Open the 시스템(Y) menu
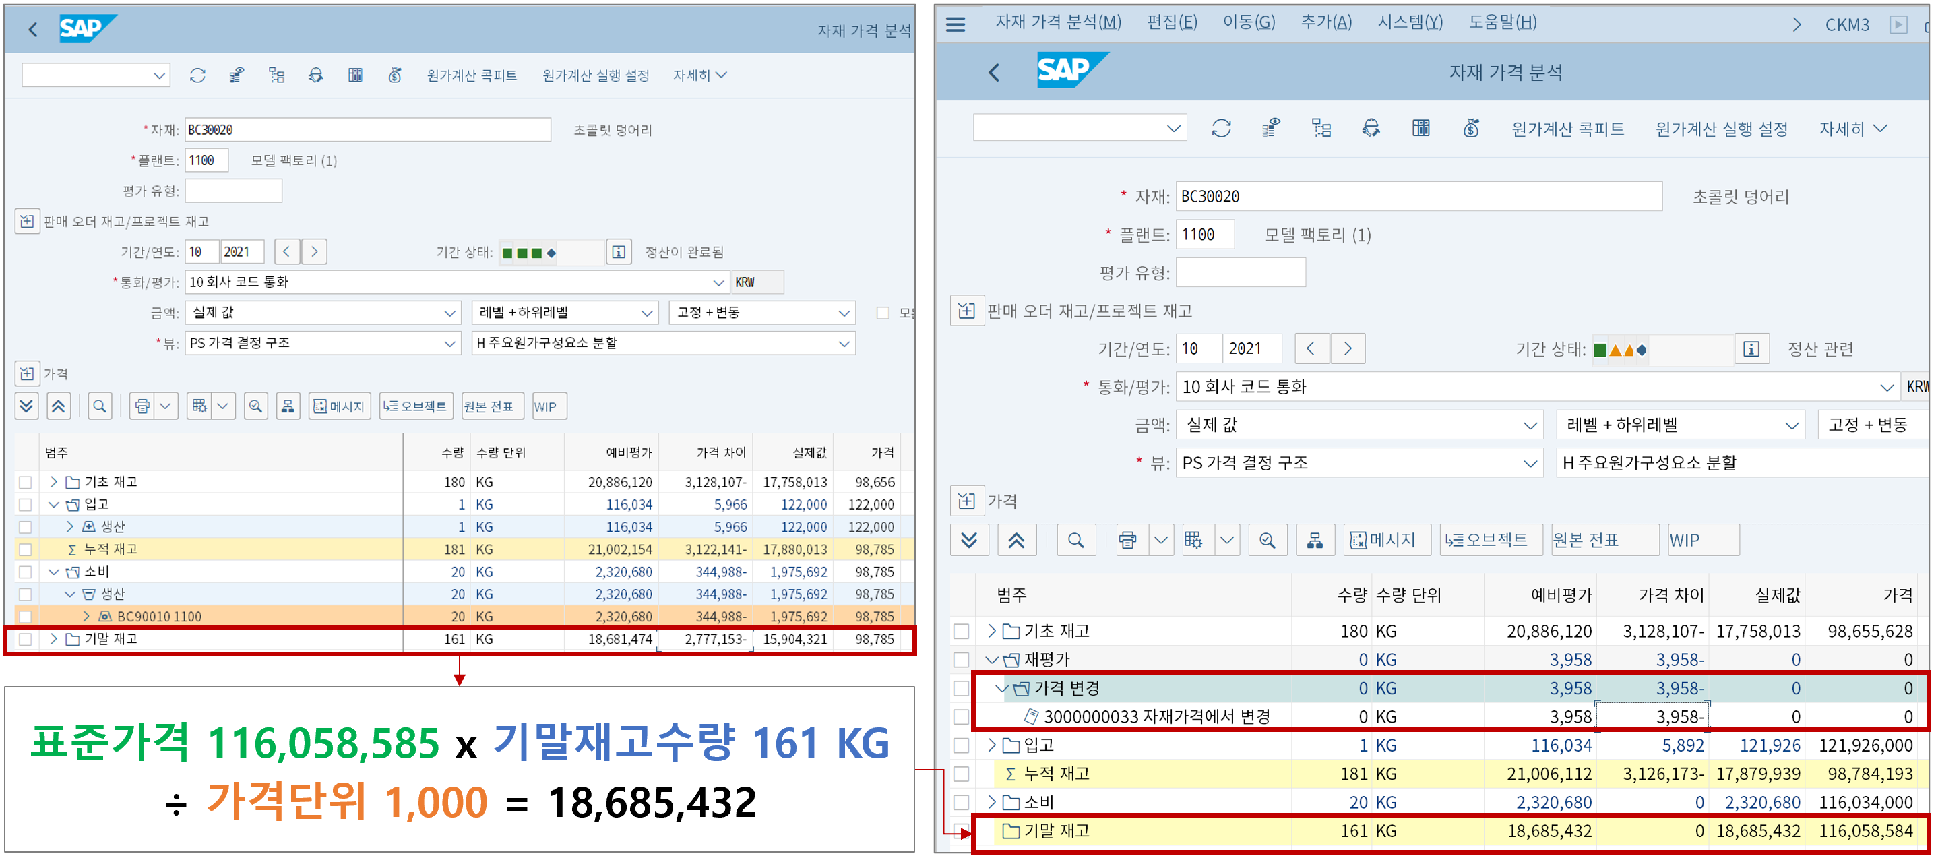This screenshot has height=858, width=1936. pyautogui.click(x=1409, y=22)
